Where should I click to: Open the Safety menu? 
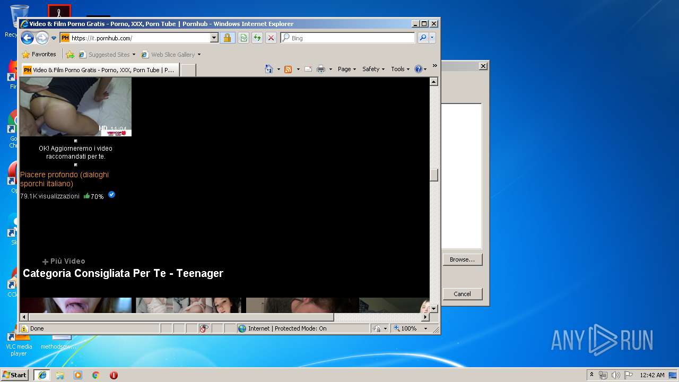373,69
